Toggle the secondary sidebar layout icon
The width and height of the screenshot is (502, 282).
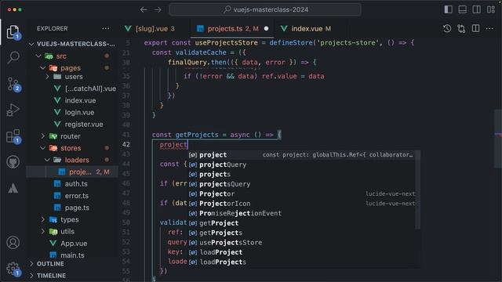pyautogui.click(x=476, y=9)
